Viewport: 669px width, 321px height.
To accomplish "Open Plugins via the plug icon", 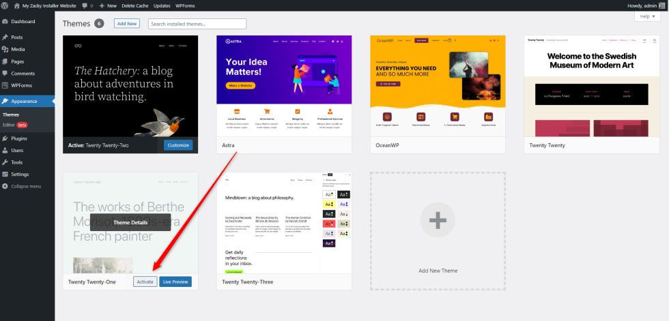I will click(5, 138).
